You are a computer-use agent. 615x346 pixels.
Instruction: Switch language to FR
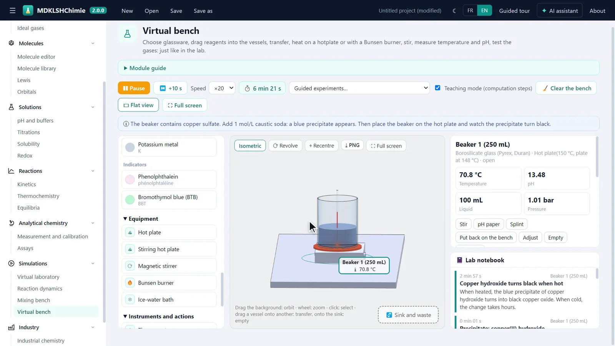click(x=470, y=11)
